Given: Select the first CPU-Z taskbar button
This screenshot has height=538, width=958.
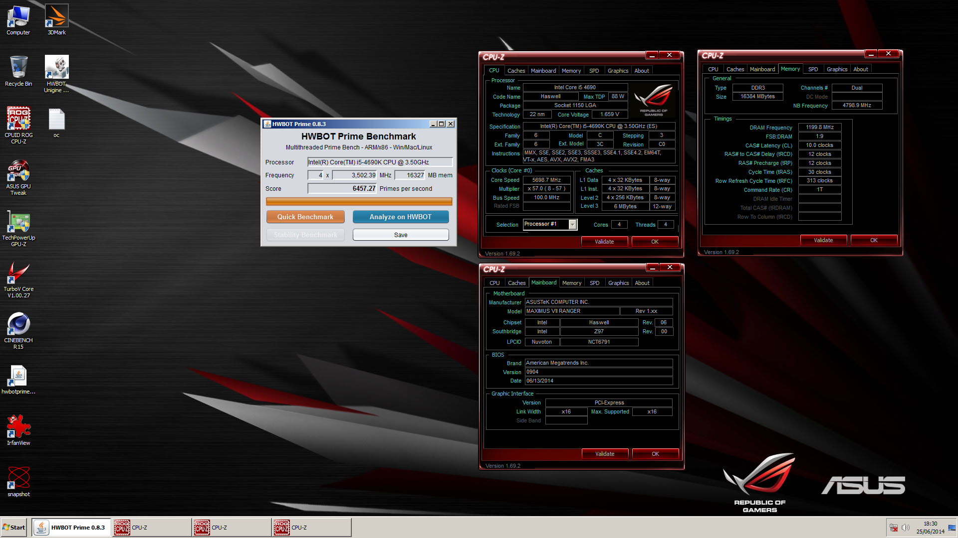Looking at the screenshot, I should [152, 528].
